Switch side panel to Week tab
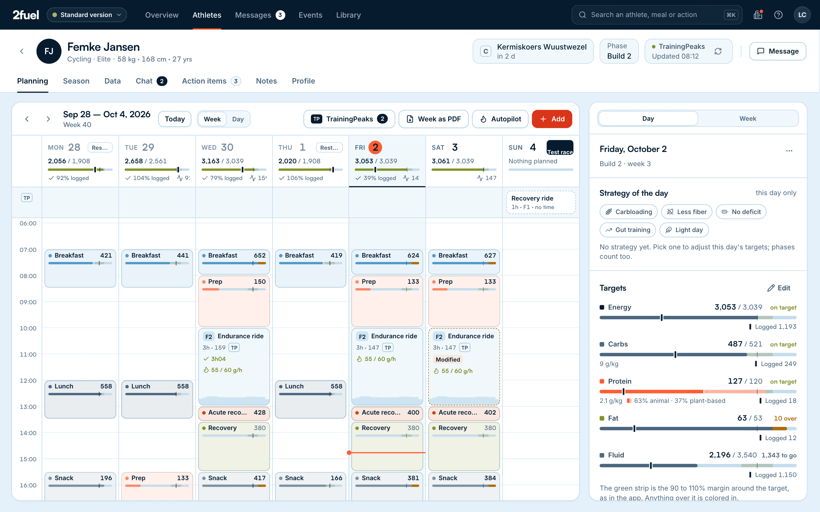The width and height of the screenshot is (820, 512). pos(747,119)
